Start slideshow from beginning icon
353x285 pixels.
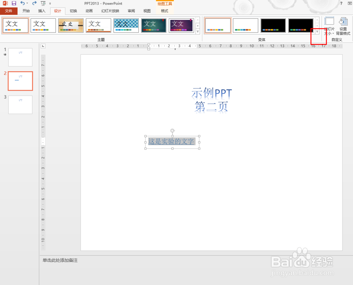coord(43,4)
